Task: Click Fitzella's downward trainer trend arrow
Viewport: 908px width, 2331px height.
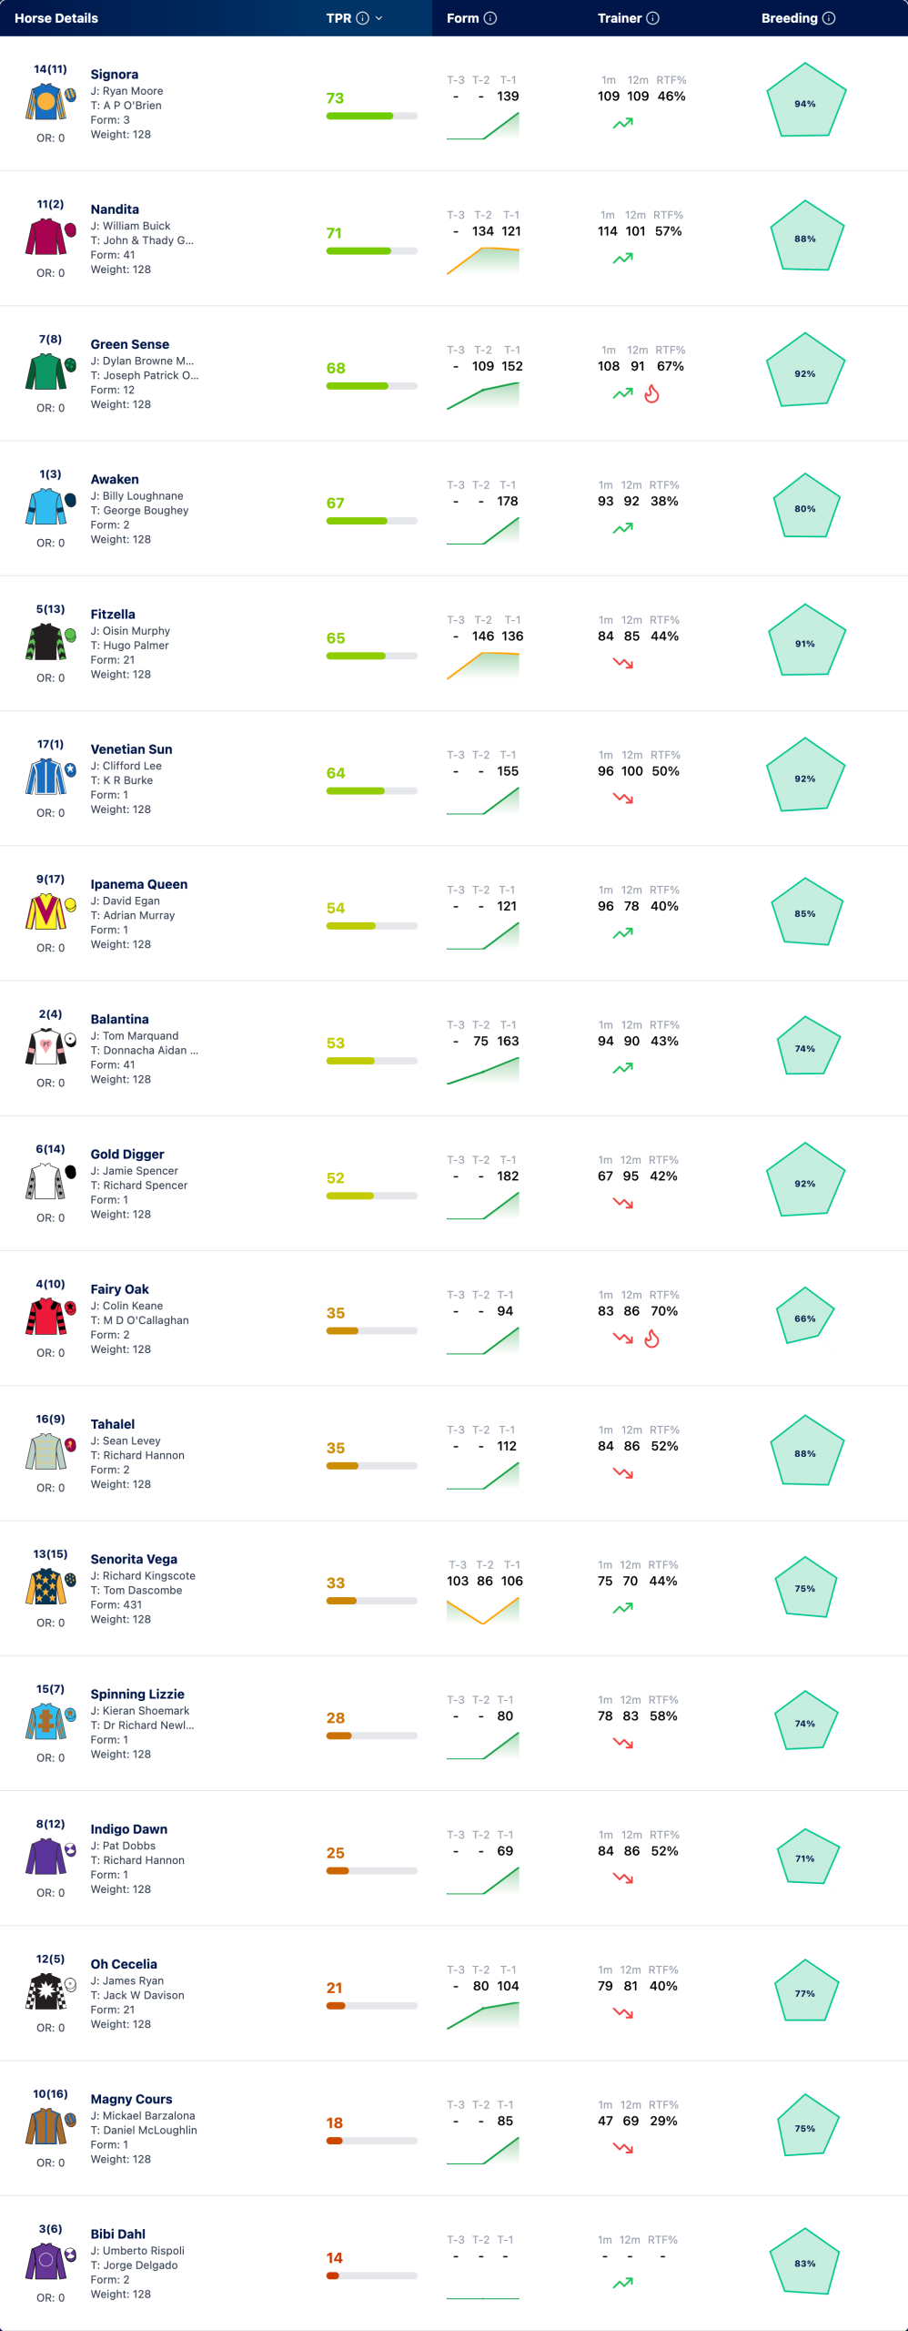Action: 622,663
